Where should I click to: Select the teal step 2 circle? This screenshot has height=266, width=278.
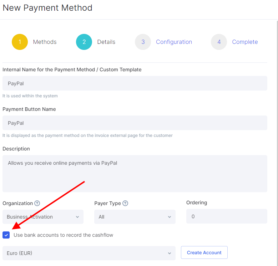coord(84,42)
